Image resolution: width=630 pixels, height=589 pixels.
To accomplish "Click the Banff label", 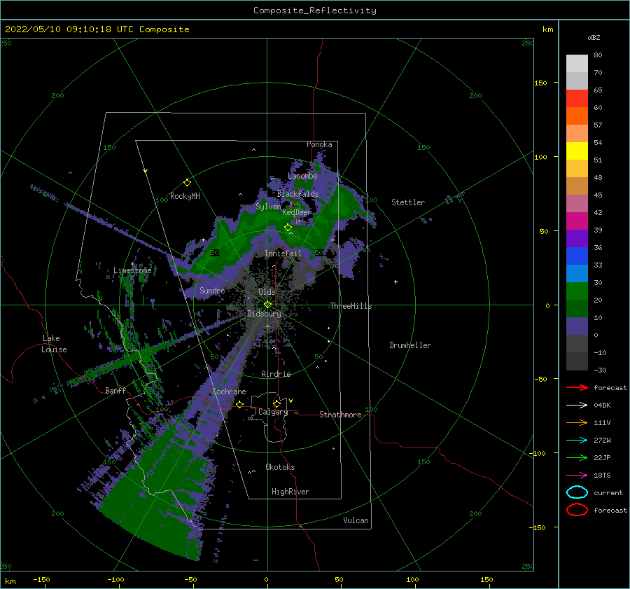I will pos(115,390).
